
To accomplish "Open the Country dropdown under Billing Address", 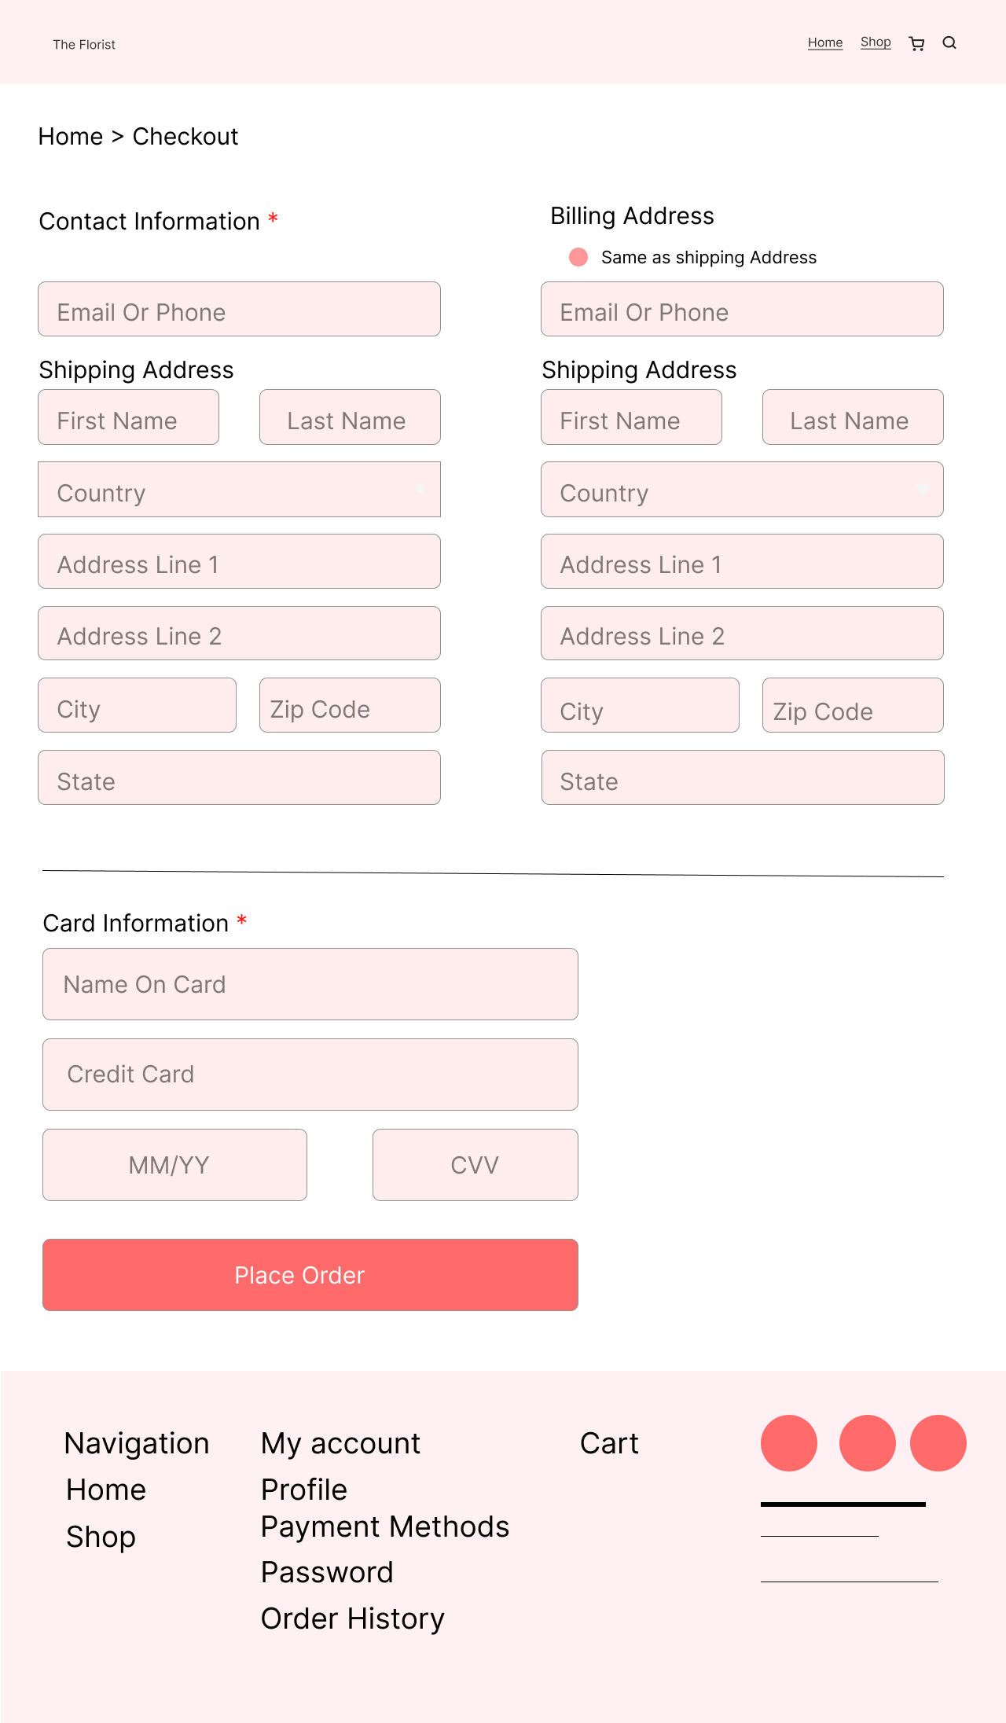I will click(x=742, y=489).
